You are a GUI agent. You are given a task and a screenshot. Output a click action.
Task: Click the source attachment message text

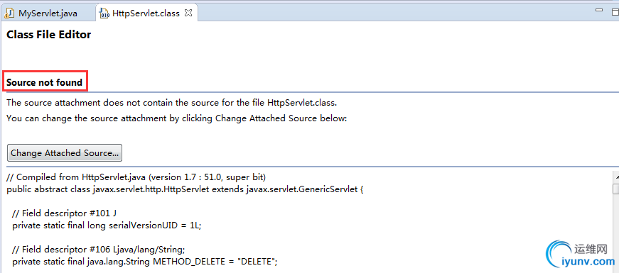coord(172,103)
